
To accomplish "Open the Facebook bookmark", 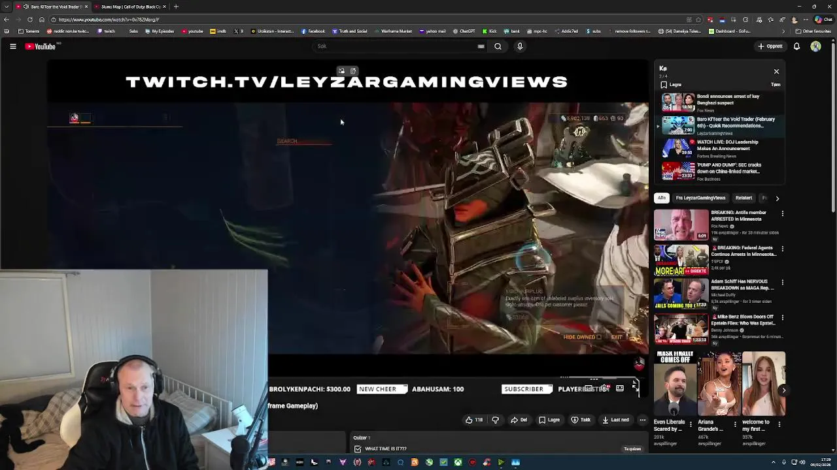I will [x=313, y=31].
